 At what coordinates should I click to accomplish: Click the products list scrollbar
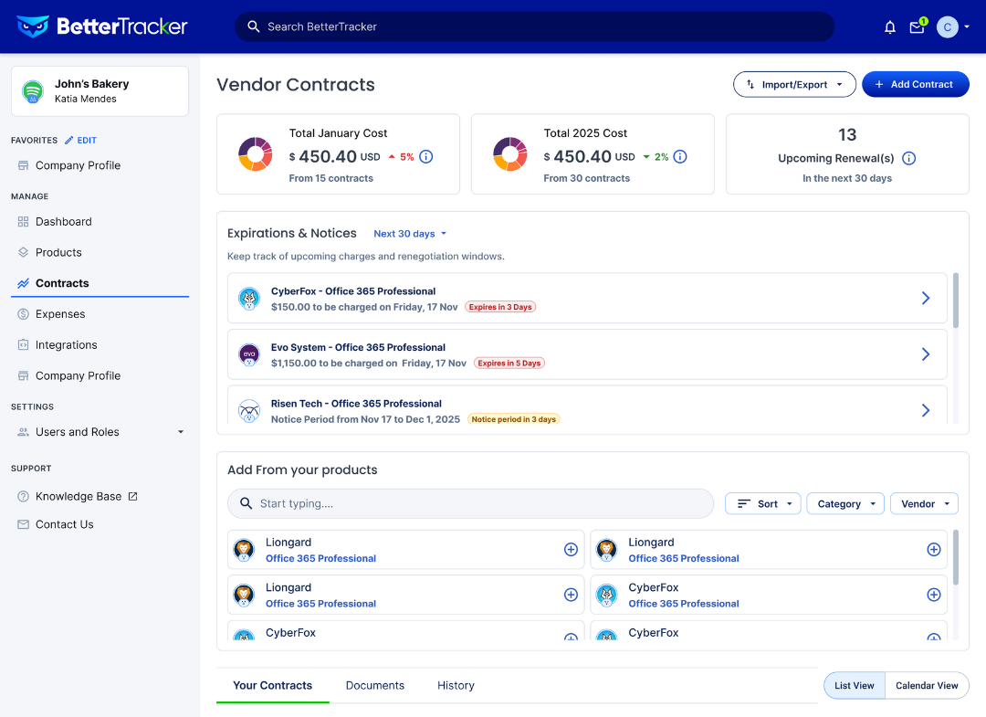pyautogui.click(x=956, y=557)
